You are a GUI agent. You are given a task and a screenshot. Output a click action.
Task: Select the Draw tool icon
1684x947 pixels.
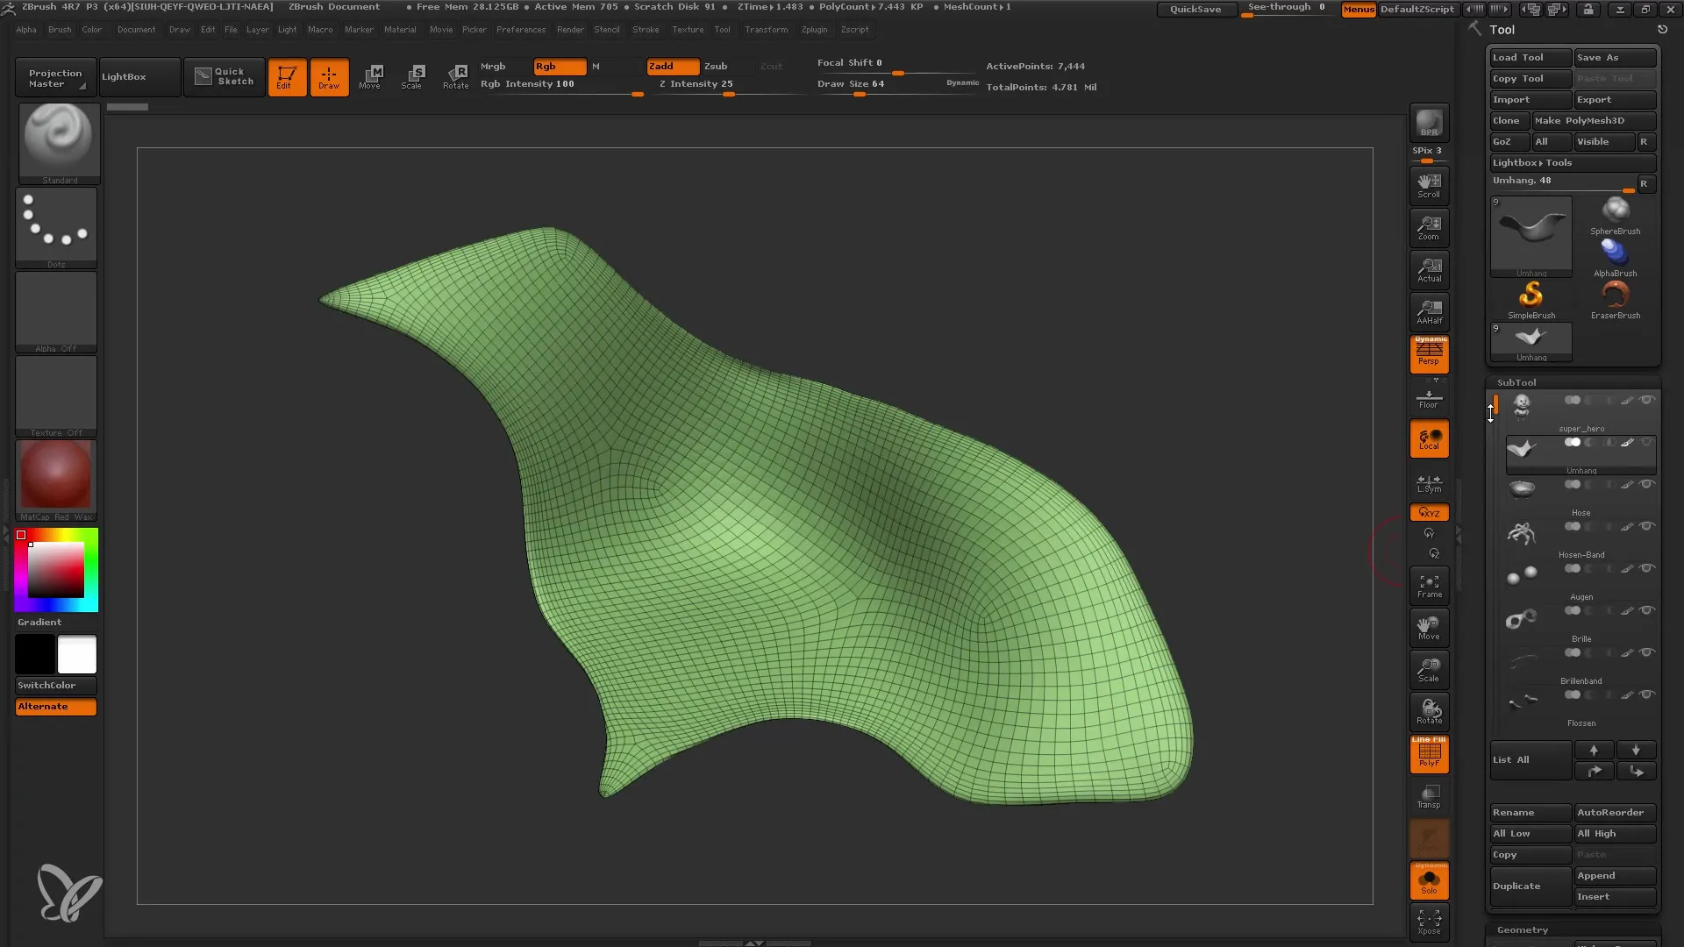tap(327, 75)
